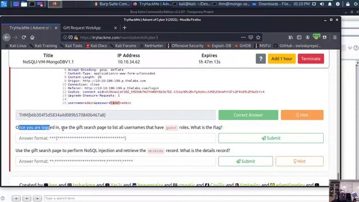The width and height of the screenshot is (359, 202).
Task: Submit the mcskidy details record answer
Action: (246, 161)
